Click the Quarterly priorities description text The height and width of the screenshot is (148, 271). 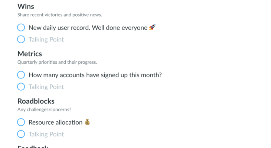57,62
